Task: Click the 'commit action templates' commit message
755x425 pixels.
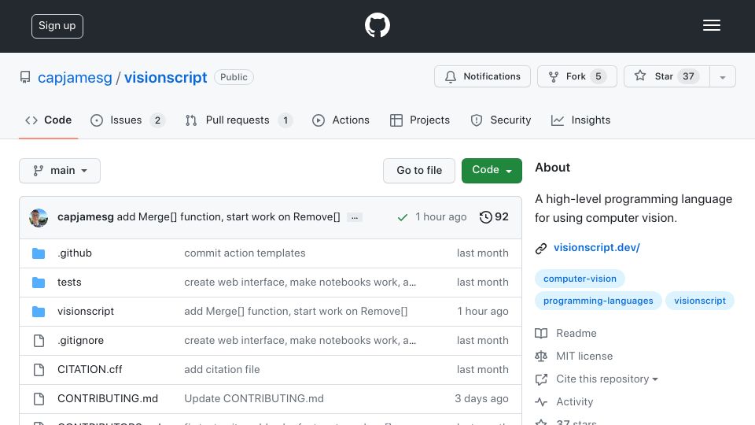Action: pos(245,253)
